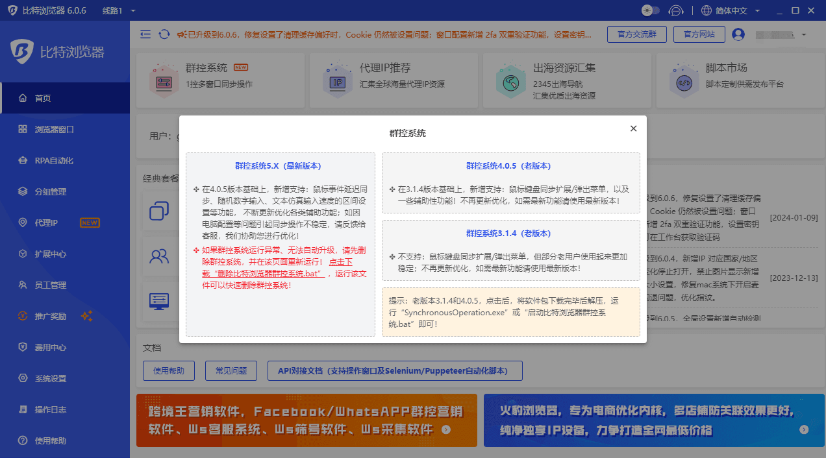This screenshot has width=826, height=458.
Task: Open the API对接文档 button
Action: point(395,371)
